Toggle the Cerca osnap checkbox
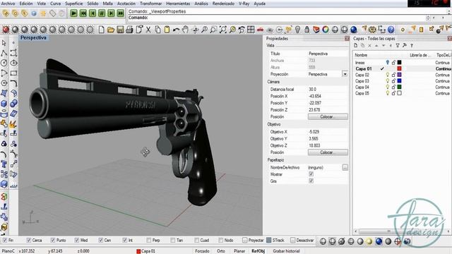The image size is (452, 254). pos(28,240)
